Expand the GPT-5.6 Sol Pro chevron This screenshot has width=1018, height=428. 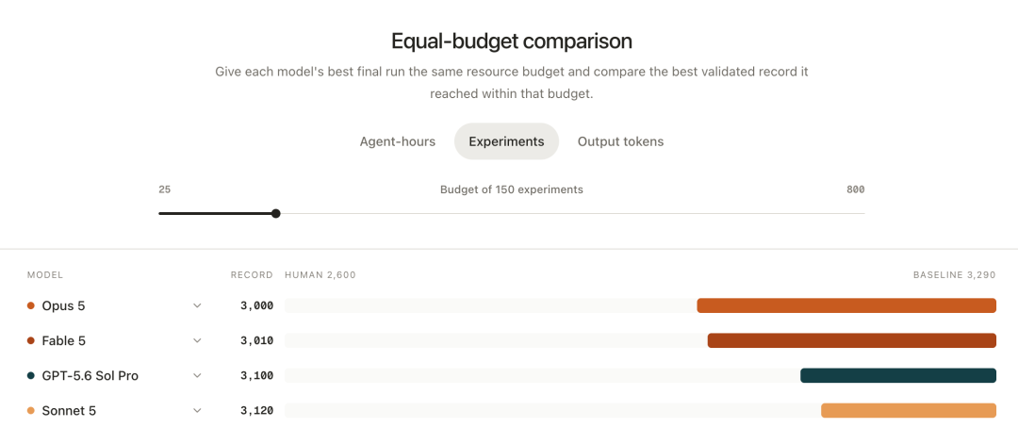point(197,376)
